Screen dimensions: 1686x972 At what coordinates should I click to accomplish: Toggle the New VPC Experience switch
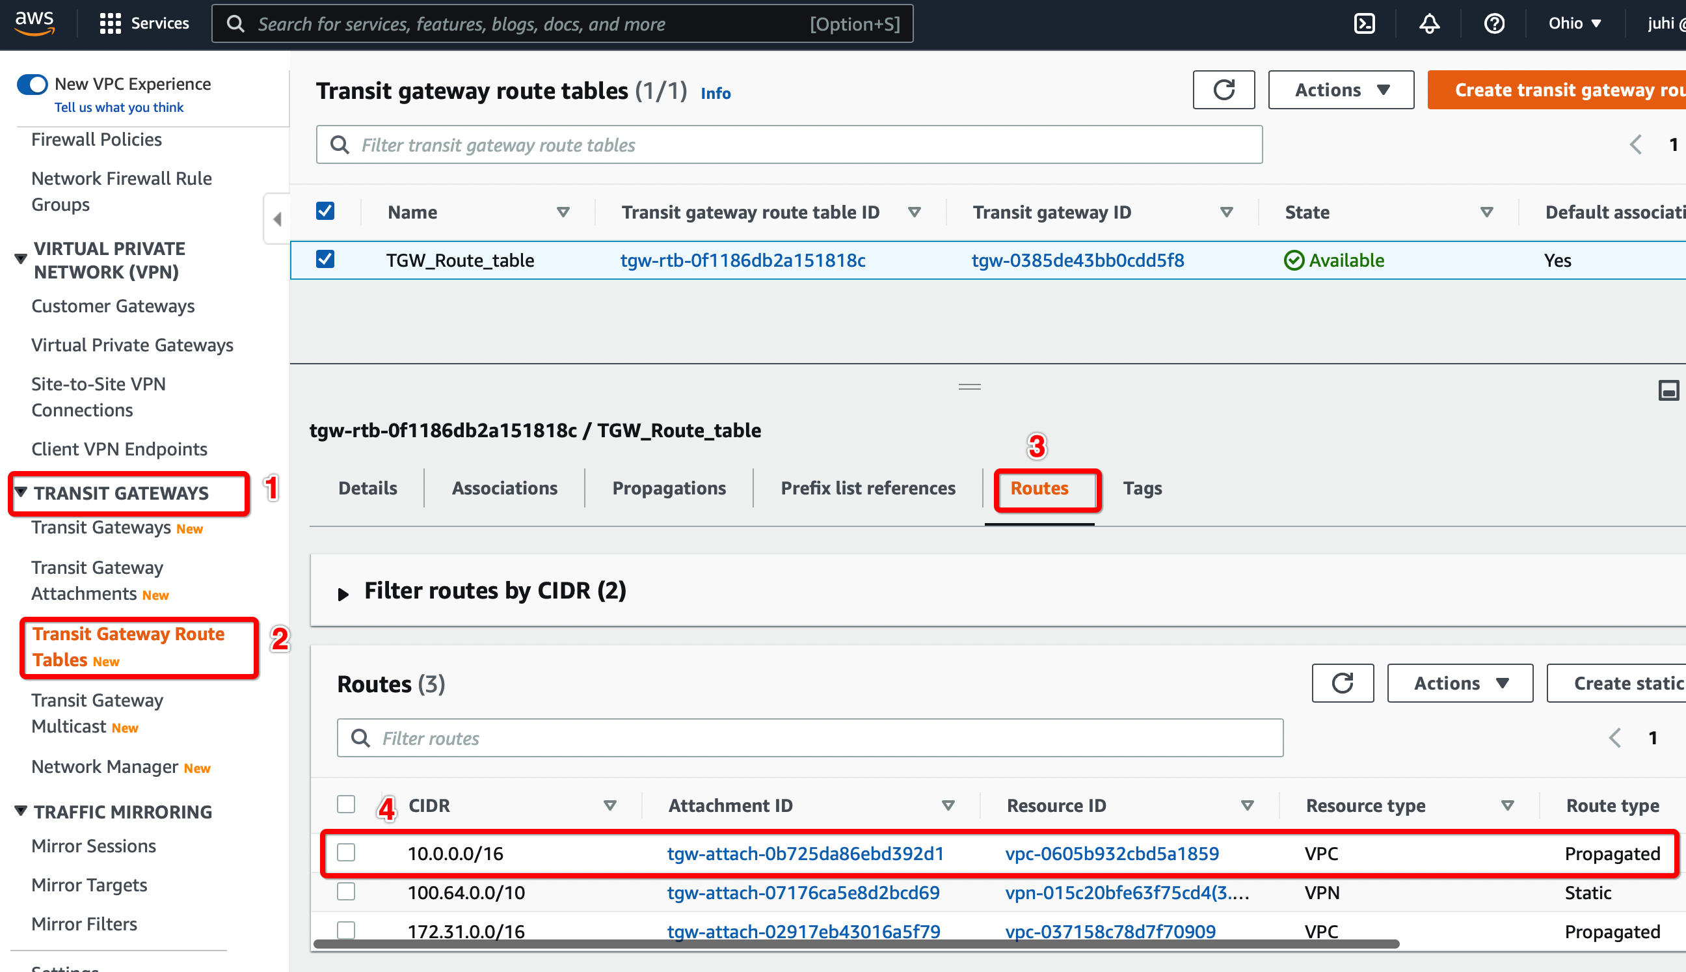click(32, 84)
